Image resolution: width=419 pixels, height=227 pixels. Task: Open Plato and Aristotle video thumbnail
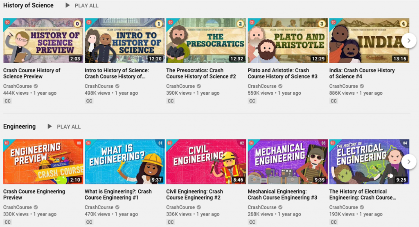pyautogui.click(x=288, y=40)
